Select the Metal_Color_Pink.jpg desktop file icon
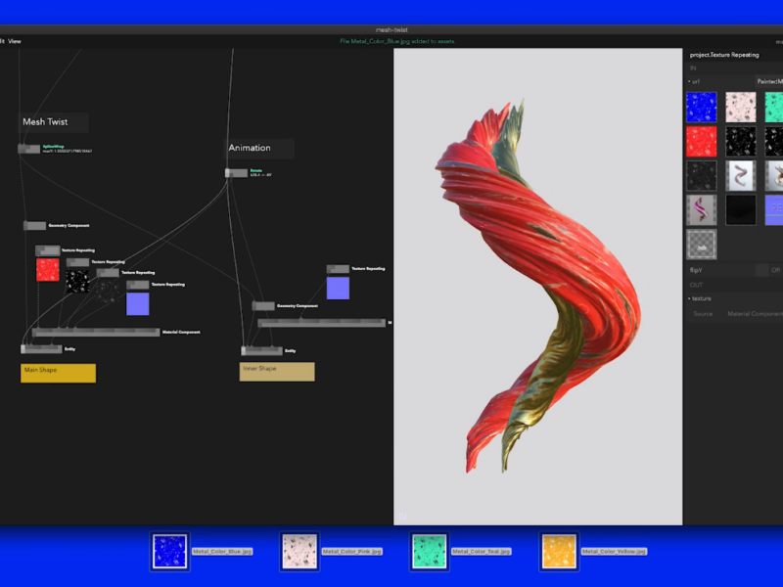The width and height of the screenshot is (783, 587). pos(299,551)
